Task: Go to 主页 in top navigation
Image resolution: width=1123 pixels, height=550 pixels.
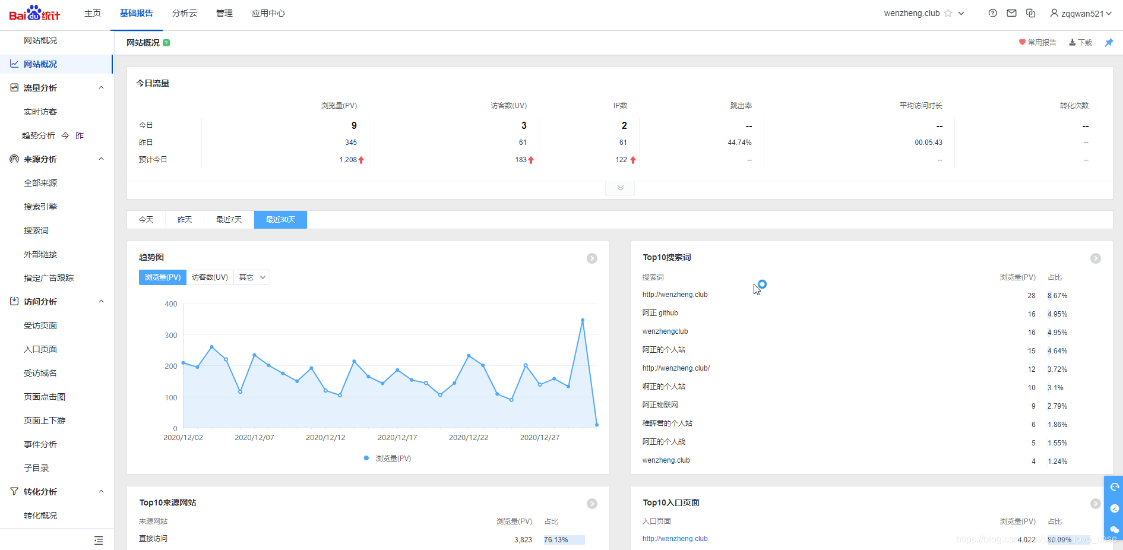Action: click(93, 13)
